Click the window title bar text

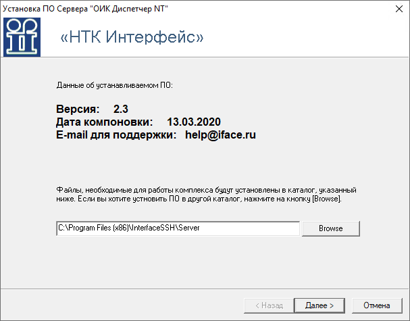[x=85, y=9]
